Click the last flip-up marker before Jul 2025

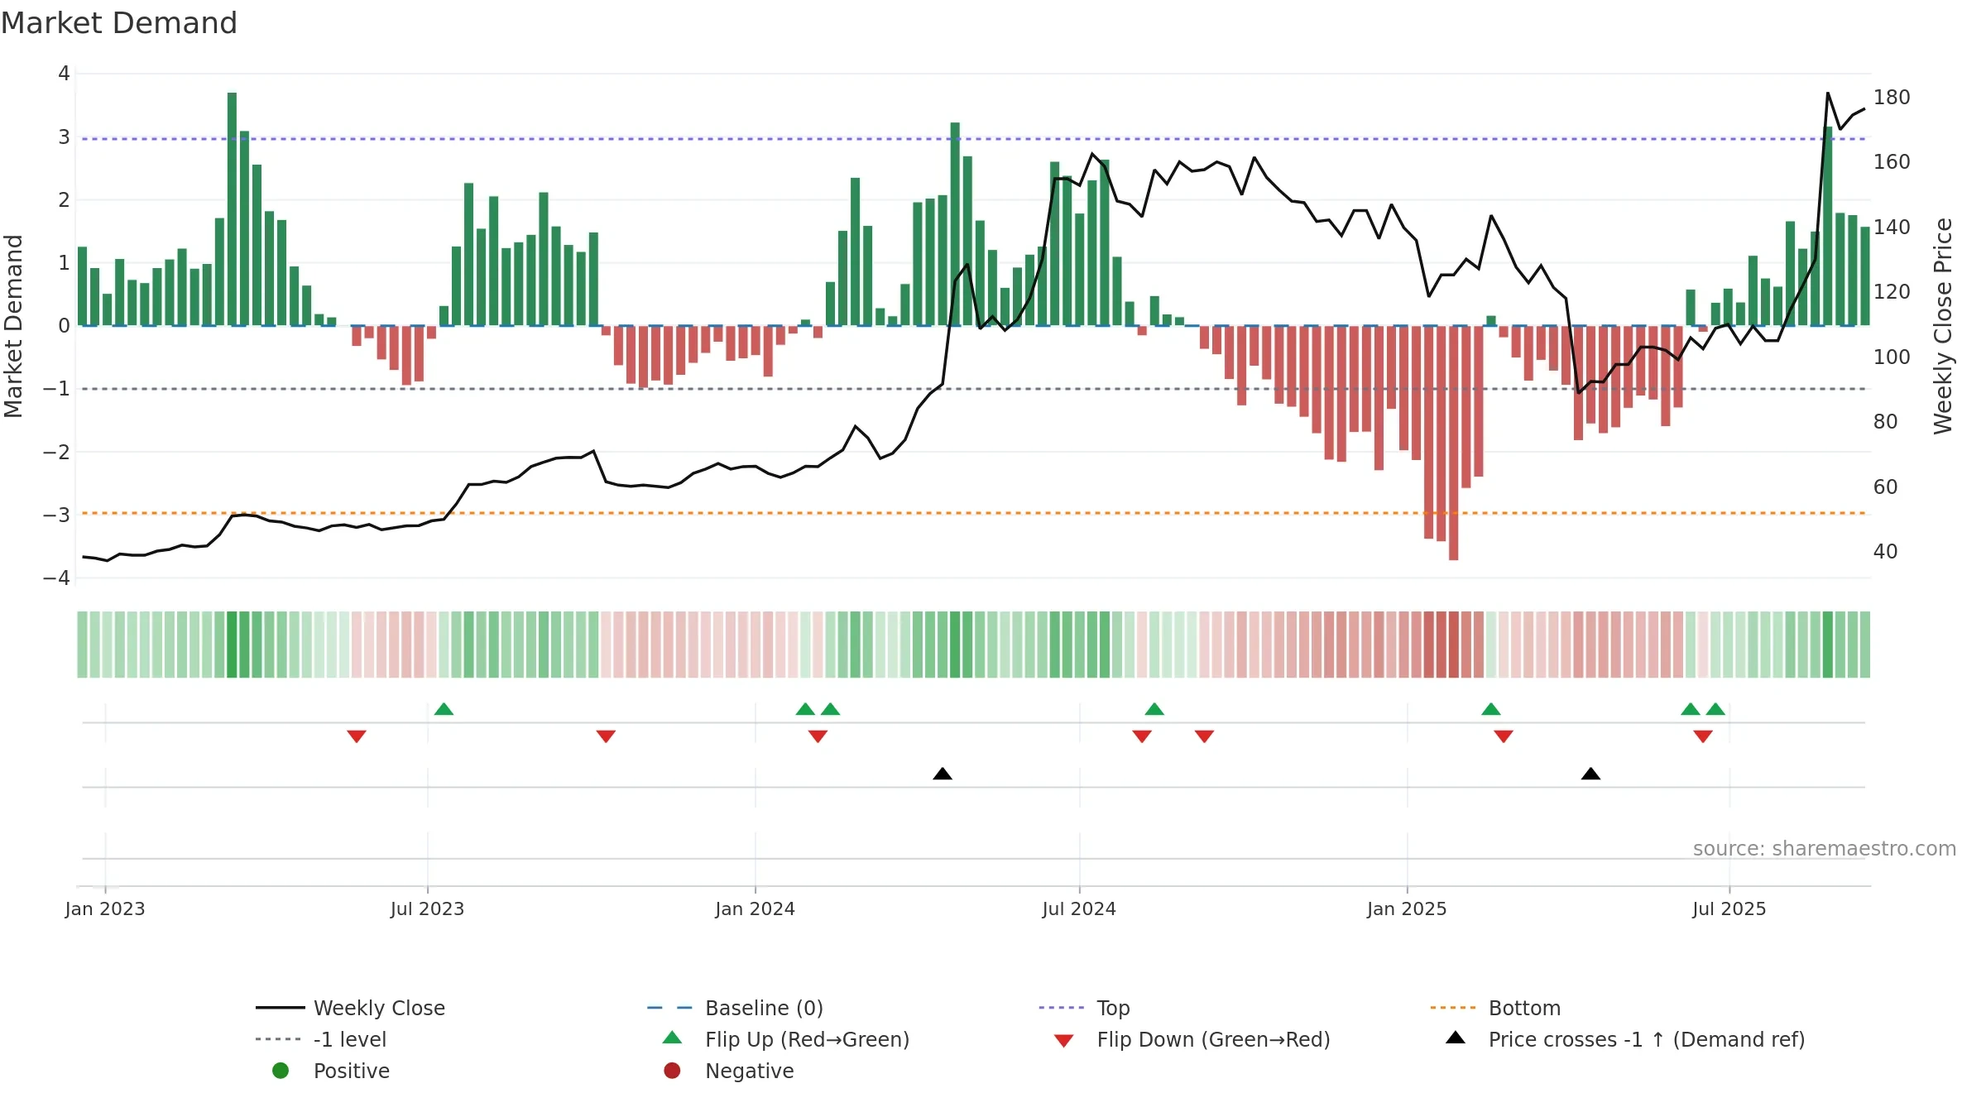pos(1715,709)
